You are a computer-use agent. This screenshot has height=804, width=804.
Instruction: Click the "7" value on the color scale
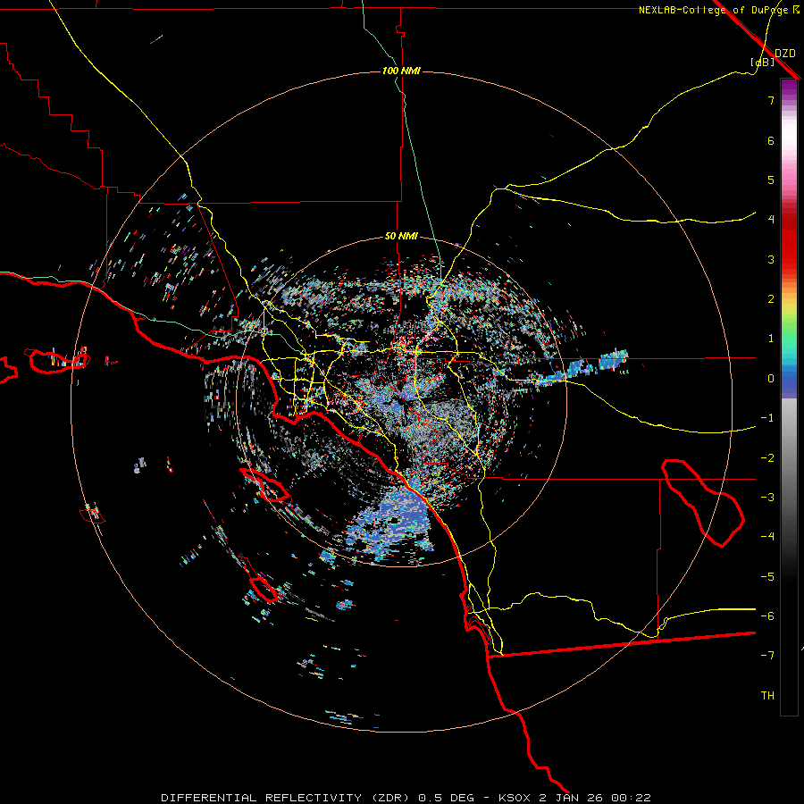(x=771, y=100)
